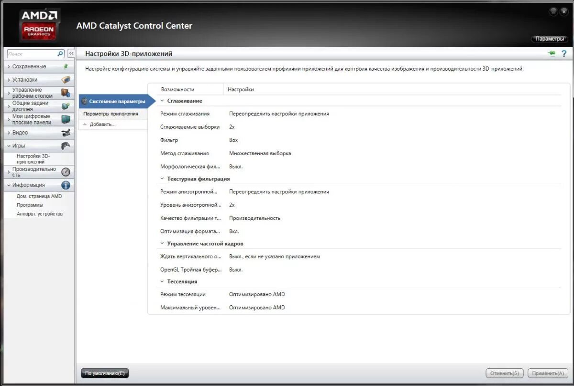Change Ждать вертикального обновления value
The image size is (574, 386).
(x=275, y=257)
